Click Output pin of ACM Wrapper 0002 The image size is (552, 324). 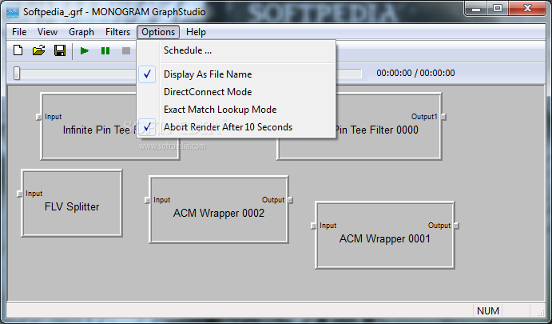290,200
